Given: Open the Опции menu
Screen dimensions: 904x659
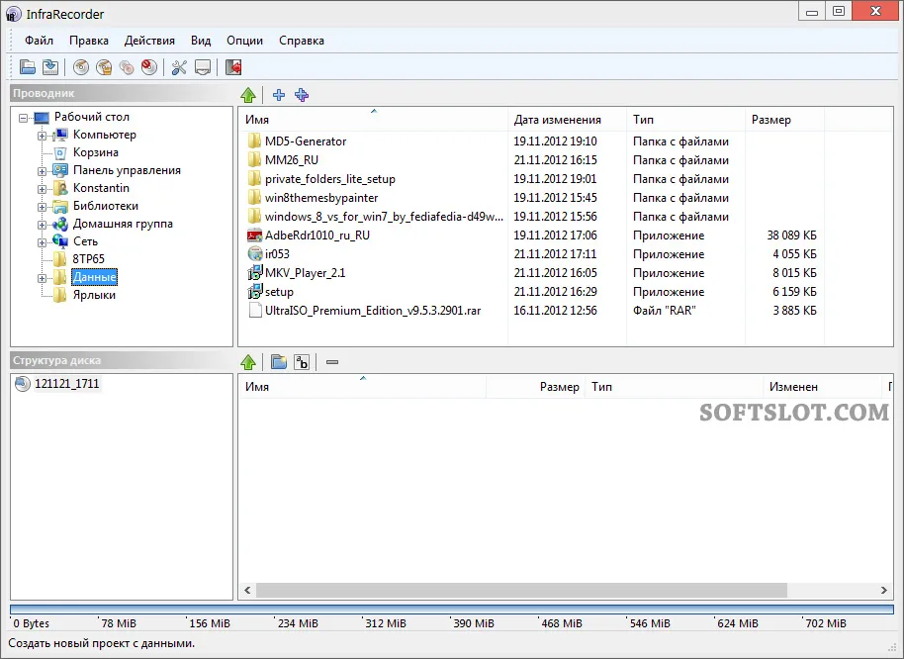Looking at the screenshot, I should tap(244, 41).
